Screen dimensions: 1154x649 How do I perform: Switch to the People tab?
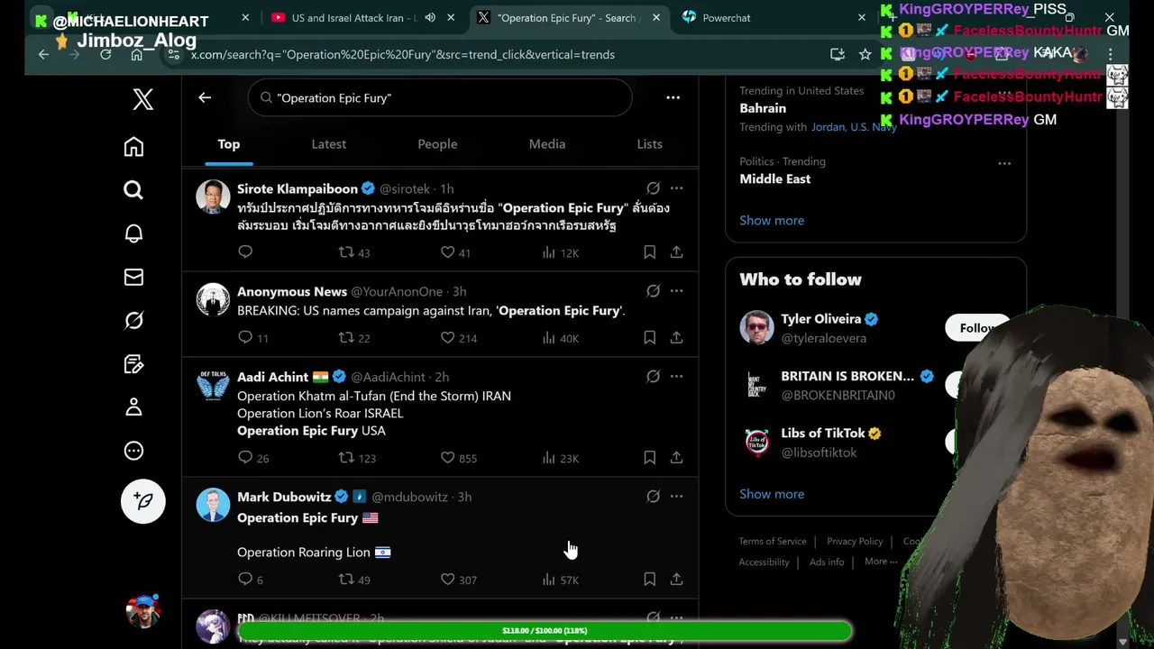437,144
